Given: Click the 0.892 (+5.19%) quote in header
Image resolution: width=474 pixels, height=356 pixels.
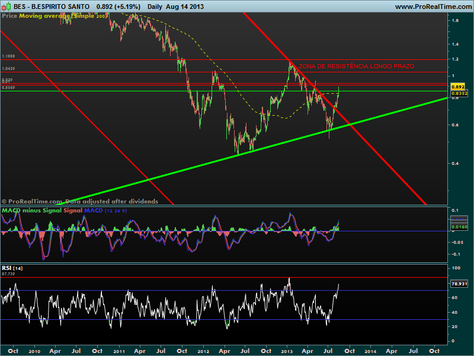Looking at the screenshot, I should click(118, 7).
